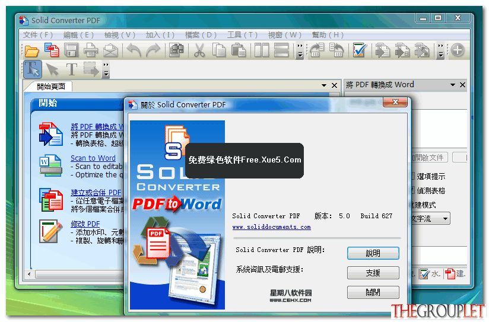Click the Undo arrow icon

pyautogui.click(x=134, y=50)
